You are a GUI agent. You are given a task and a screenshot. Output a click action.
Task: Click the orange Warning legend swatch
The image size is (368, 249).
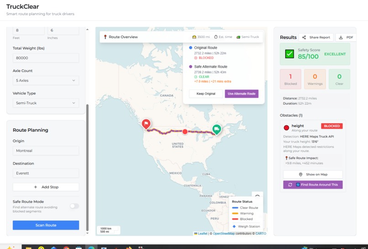(235, 213)
